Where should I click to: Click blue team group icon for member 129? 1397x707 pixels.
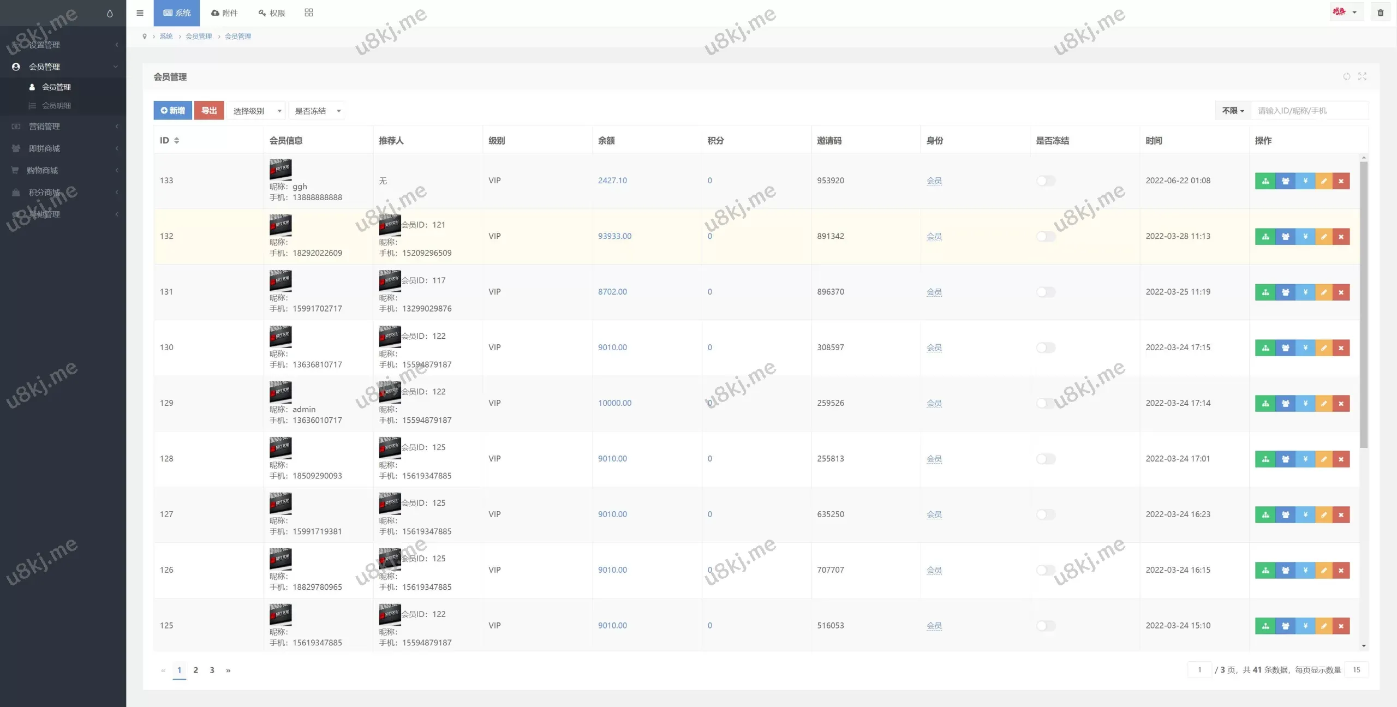(1285, 404)
